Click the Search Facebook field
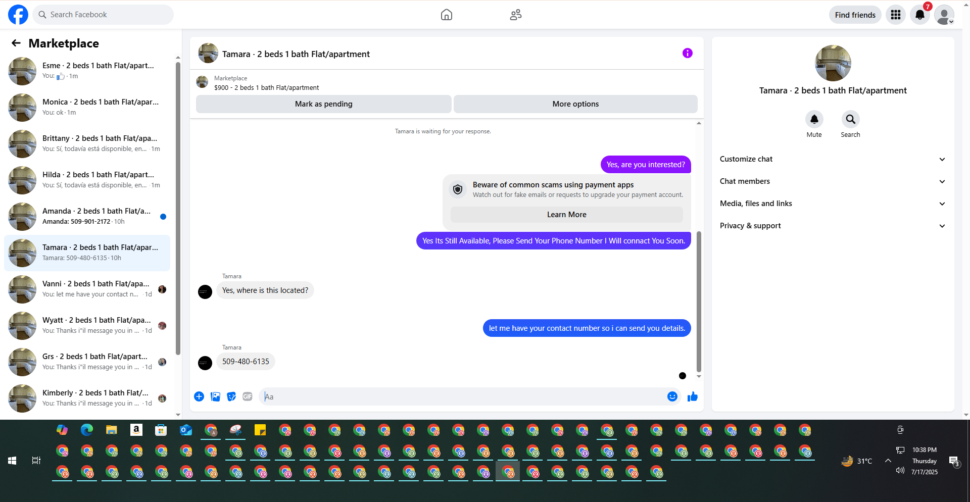 [103, 15]
